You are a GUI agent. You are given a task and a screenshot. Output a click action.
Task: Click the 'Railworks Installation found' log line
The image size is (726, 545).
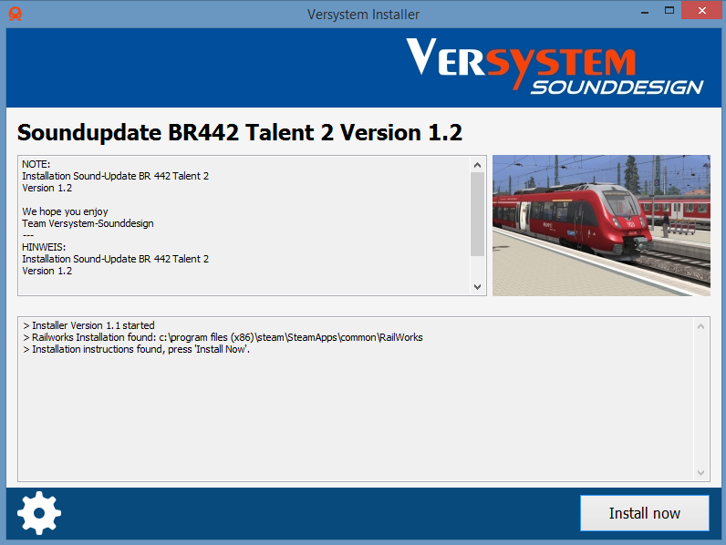(x=223, y=337)
